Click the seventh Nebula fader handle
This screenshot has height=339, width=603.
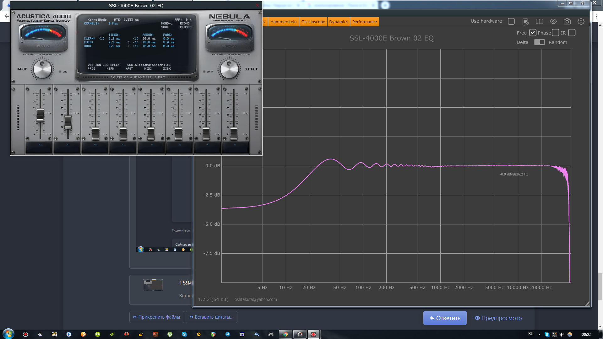pos(206,134)
